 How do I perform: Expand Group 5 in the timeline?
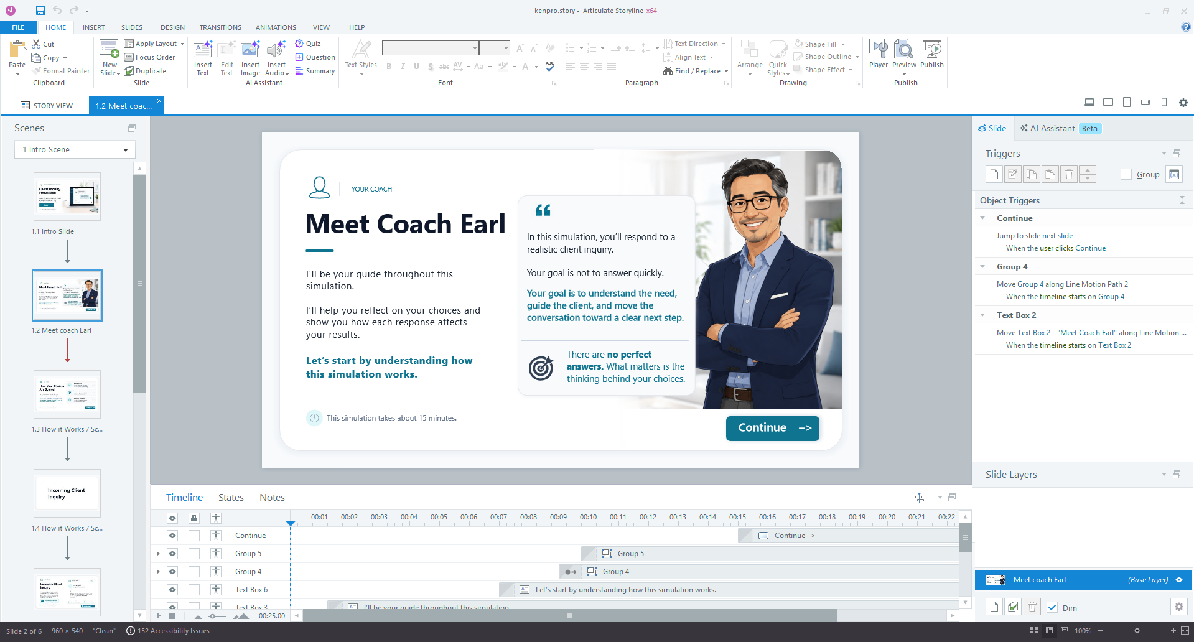coord(158,554)
